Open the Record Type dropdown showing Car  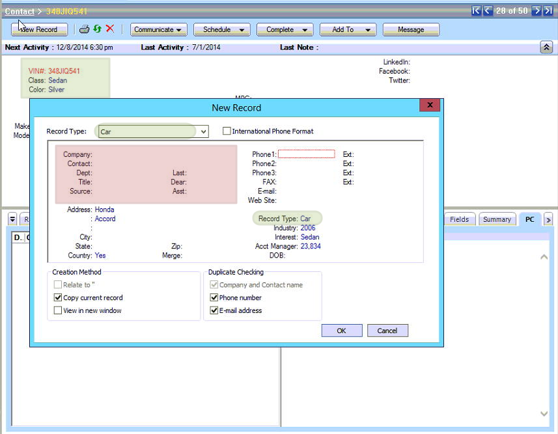click(202, 131)
